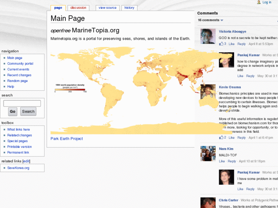The width and height of the screenshot is (278, 208).
Task: Open the Community portal link
Action: pos(20,64)
